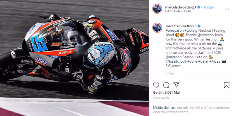This screenshot has width=233, height=116.
Task: Open comments via speech bubble icon
Action: (166, 85)
